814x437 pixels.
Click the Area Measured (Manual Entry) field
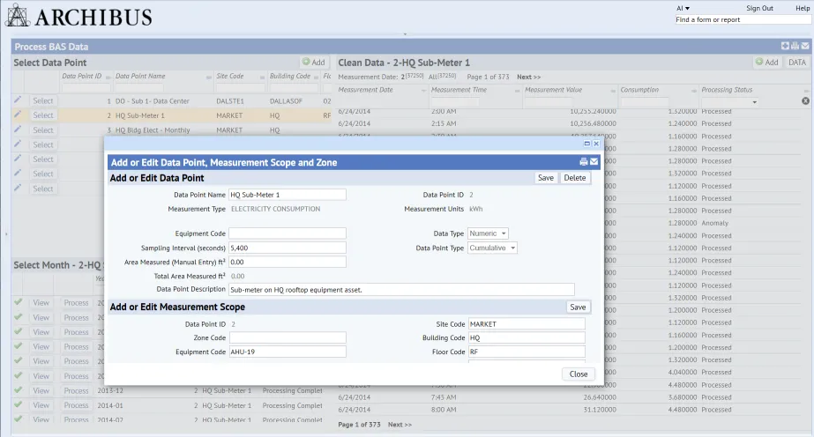[x=288, y=262]
